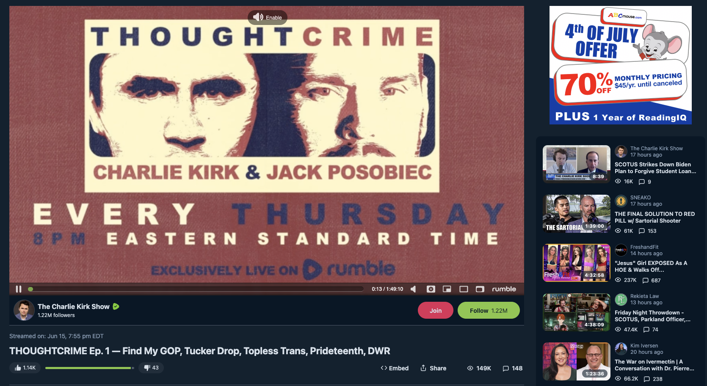Open the ABCmouse 4th of July ad
This screenshot has width=707, height=386.
click(x=621, y=65)
